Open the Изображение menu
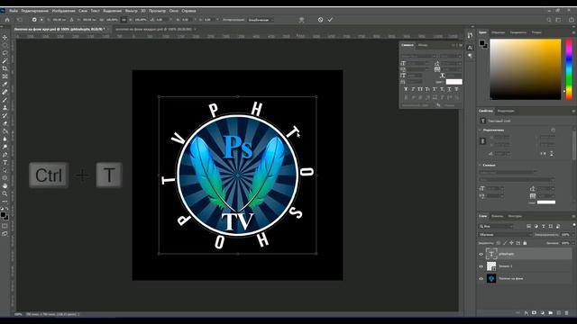This screenshot has height=324, width=577. click(63, 11)
